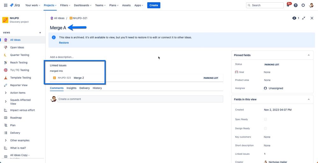Click the Product area None value
318x163 pixels.
[267, 80]
